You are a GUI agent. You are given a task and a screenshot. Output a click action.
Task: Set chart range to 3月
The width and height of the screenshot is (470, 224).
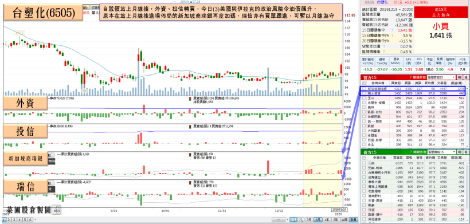[309, 219]
